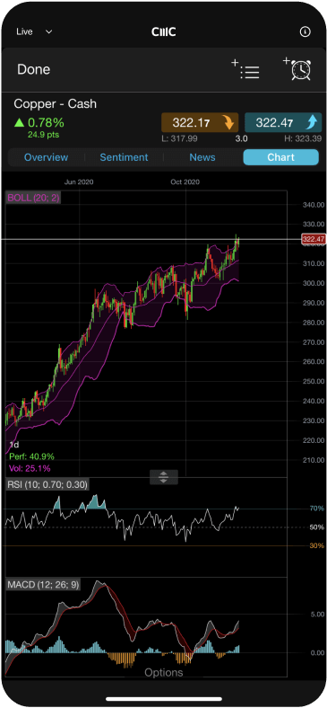The height and width of the screenshot is (708, 327).
Task: Tap the Perf: 40.9% value
Action: tap(31, 456)
